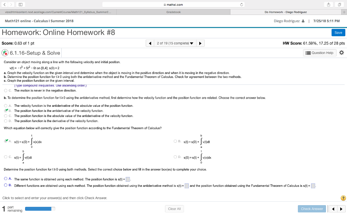Switch to the Gradebook tab

pos(173,12)
